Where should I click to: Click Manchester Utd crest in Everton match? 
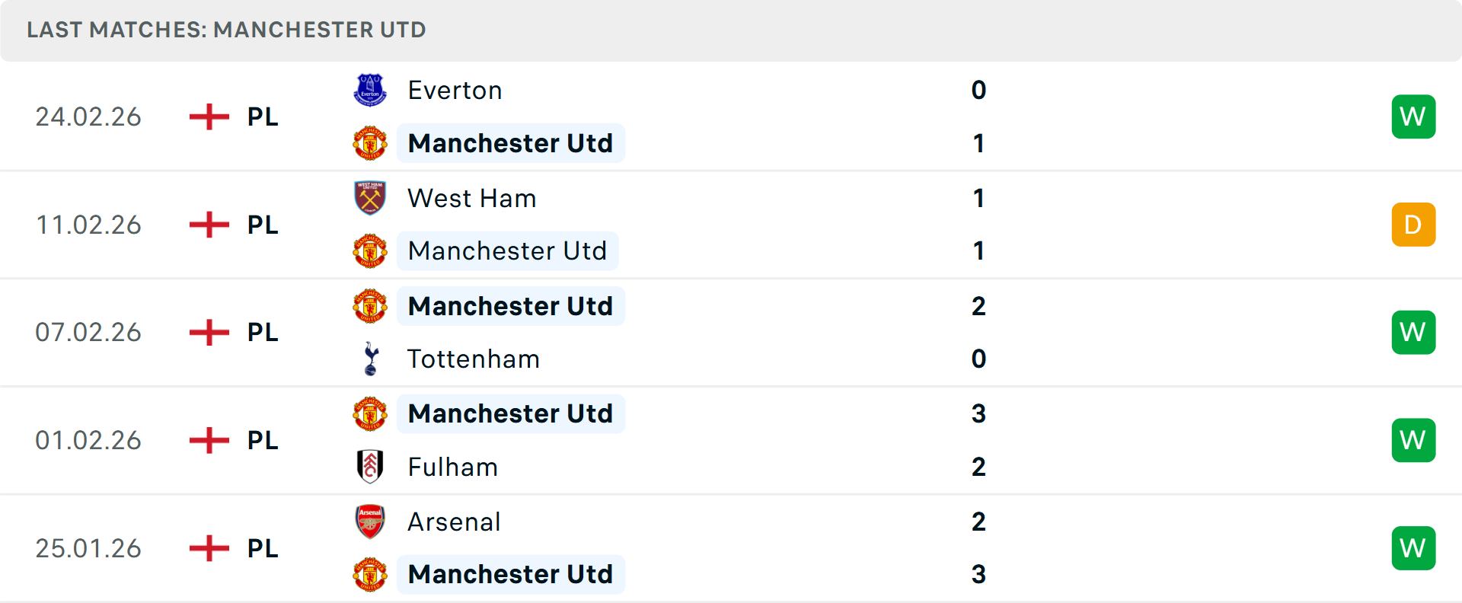pos(370,143)
